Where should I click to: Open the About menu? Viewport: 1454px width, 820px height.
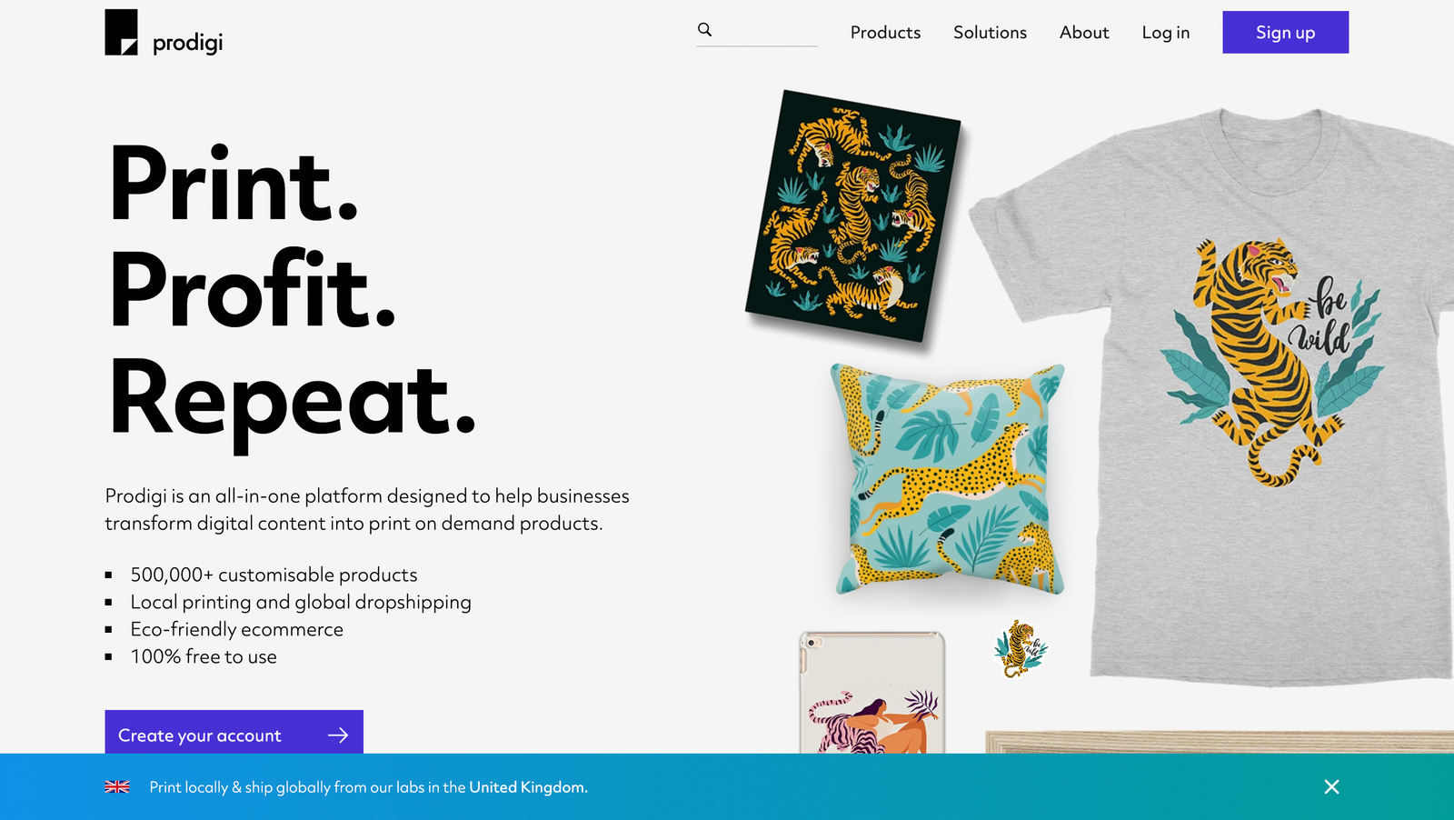pos(1084,33)
